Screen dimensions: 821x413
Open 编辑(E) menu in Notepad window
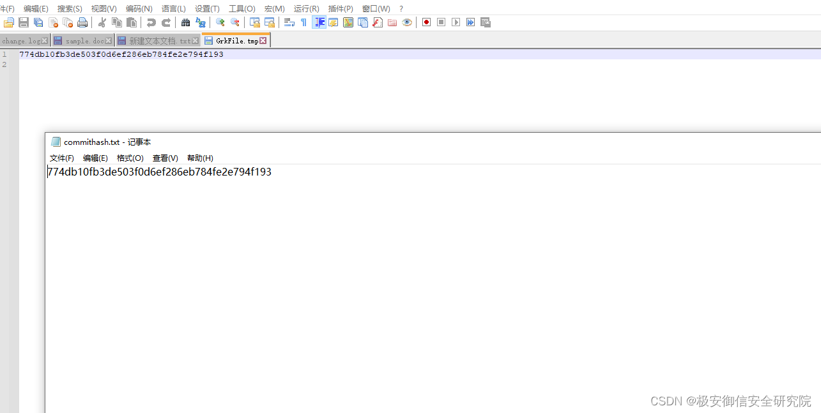(x=95, y=158)
